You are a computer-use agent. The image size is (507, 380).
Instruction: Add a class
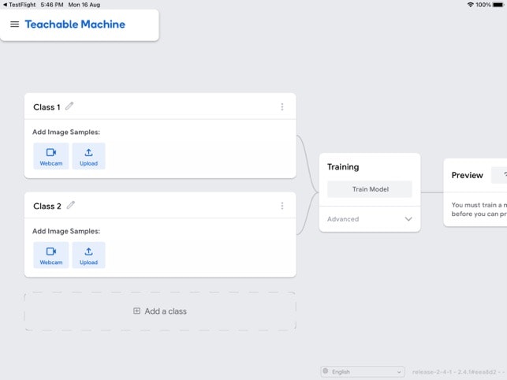pyautogui.click(x=160, y=311)
